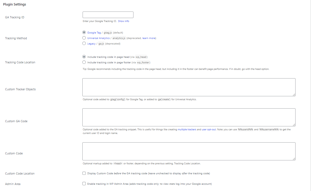Focus the Custom Code textarea

189,151
